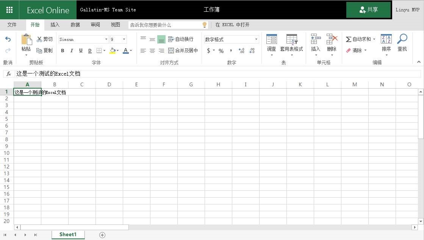The width and height of the screenshot is (424, 240).
Task: Select bottom vertical alignment
Action: click(161, 39)
